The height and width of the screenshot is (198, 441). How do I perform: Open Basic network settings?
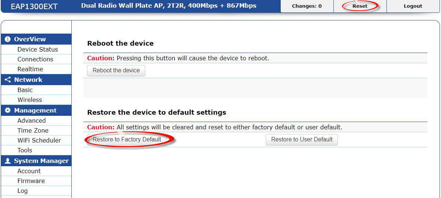click(x=25, y=90)
